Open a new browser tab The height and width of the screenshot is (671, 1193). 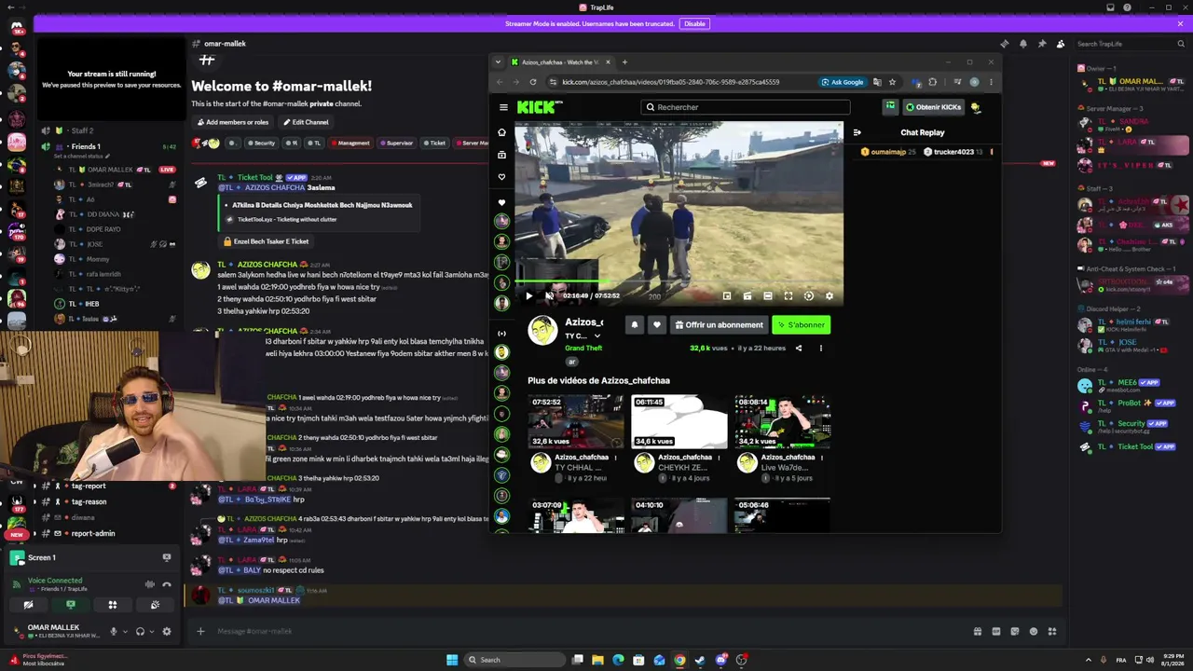[x=624, y=62]
